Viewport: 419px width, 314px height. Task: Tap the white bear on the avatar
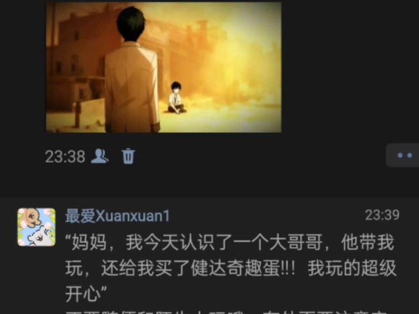tap(40, 236)
